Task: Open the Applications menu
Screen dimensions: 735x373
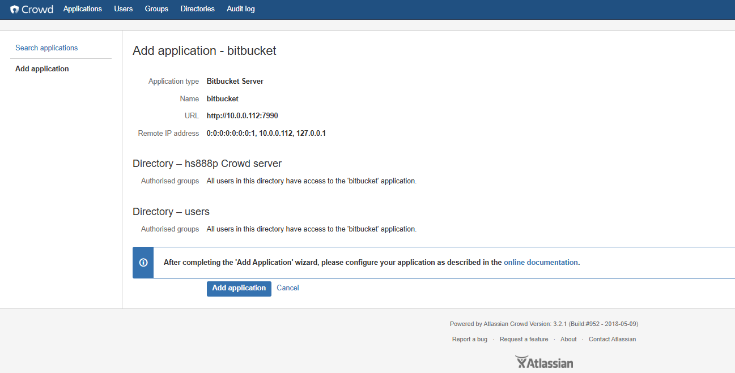Action: [x=83, y=9]
